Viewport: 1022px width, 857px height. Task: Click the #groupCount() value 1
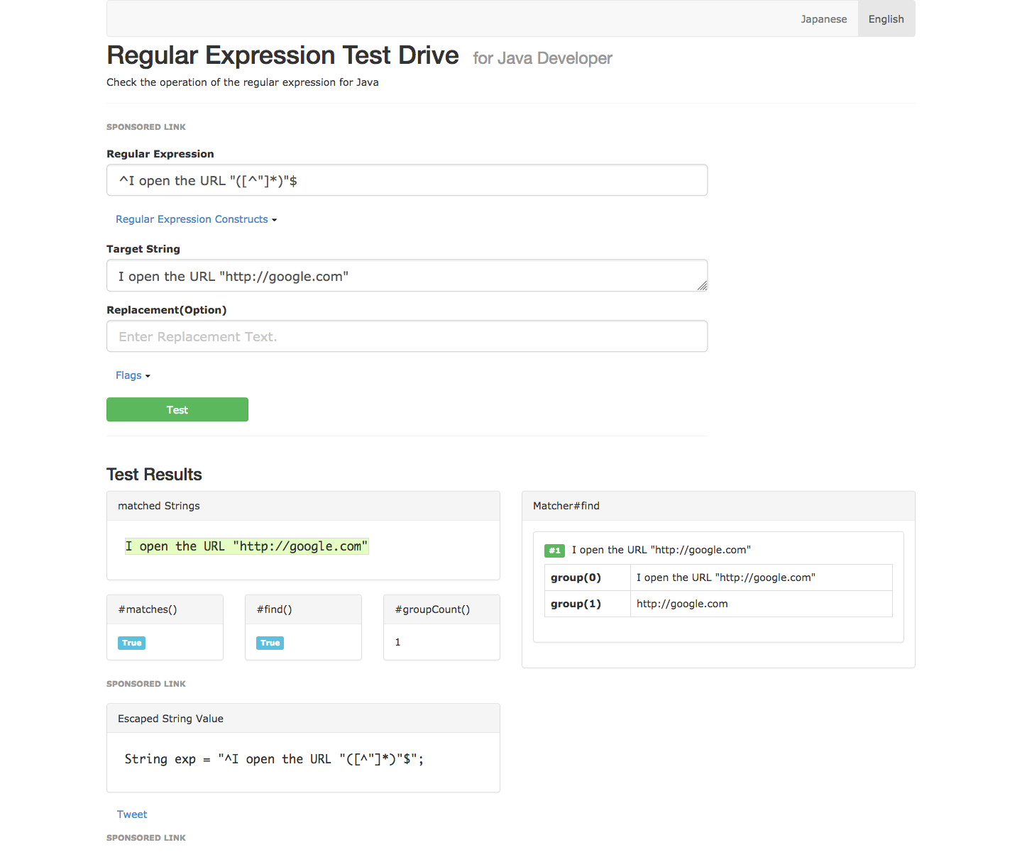397,642
